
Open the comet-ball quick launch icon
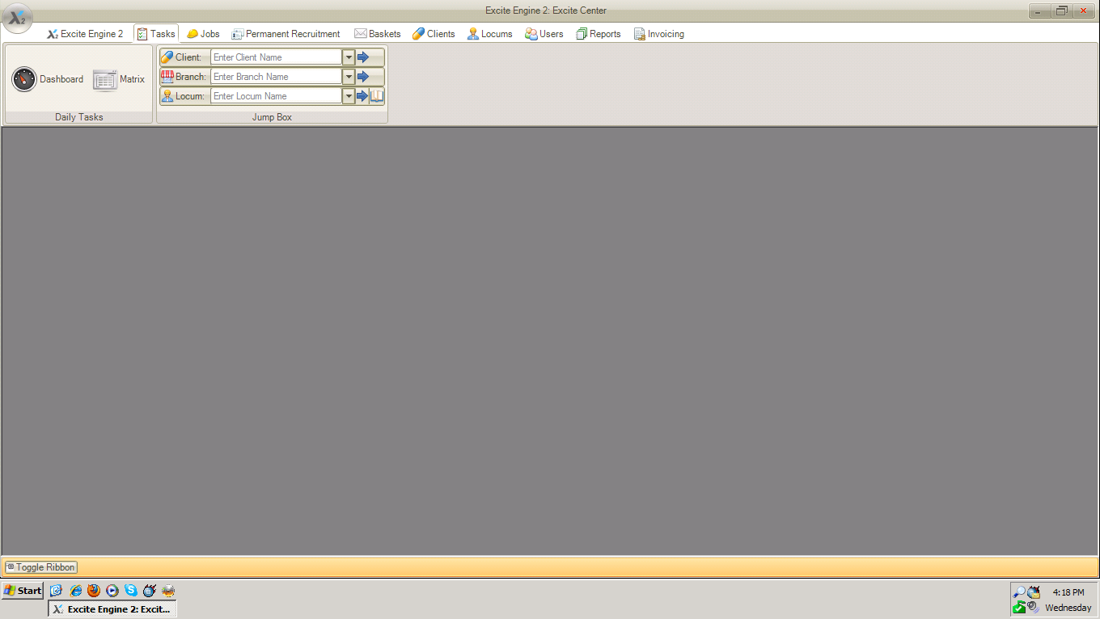coord(150,591)
